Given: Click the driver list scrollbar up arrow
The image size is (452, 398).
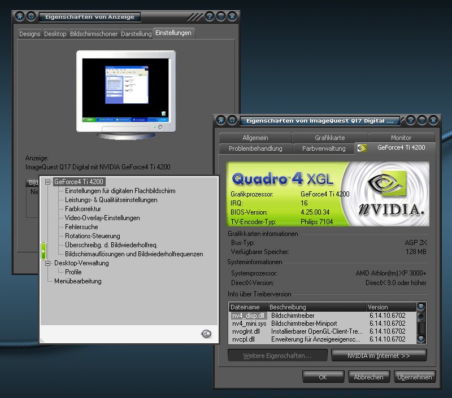Looking at the screenshot, I should (421, 307).
